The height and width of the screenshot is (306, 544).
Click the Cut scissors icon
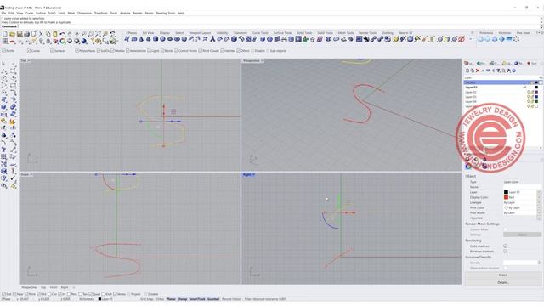[41, 34]
